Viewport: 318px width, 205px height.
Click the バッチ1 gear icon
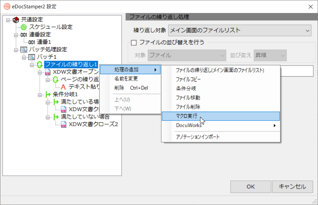click(x=31, y=57)
